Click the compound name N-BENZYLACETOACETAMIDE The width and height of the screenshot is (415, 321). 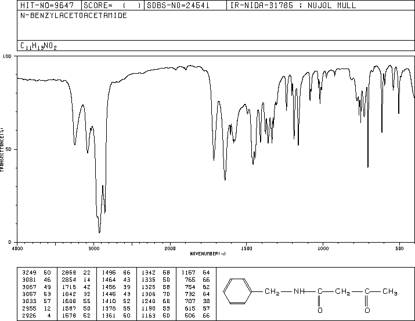coord(74,15)
